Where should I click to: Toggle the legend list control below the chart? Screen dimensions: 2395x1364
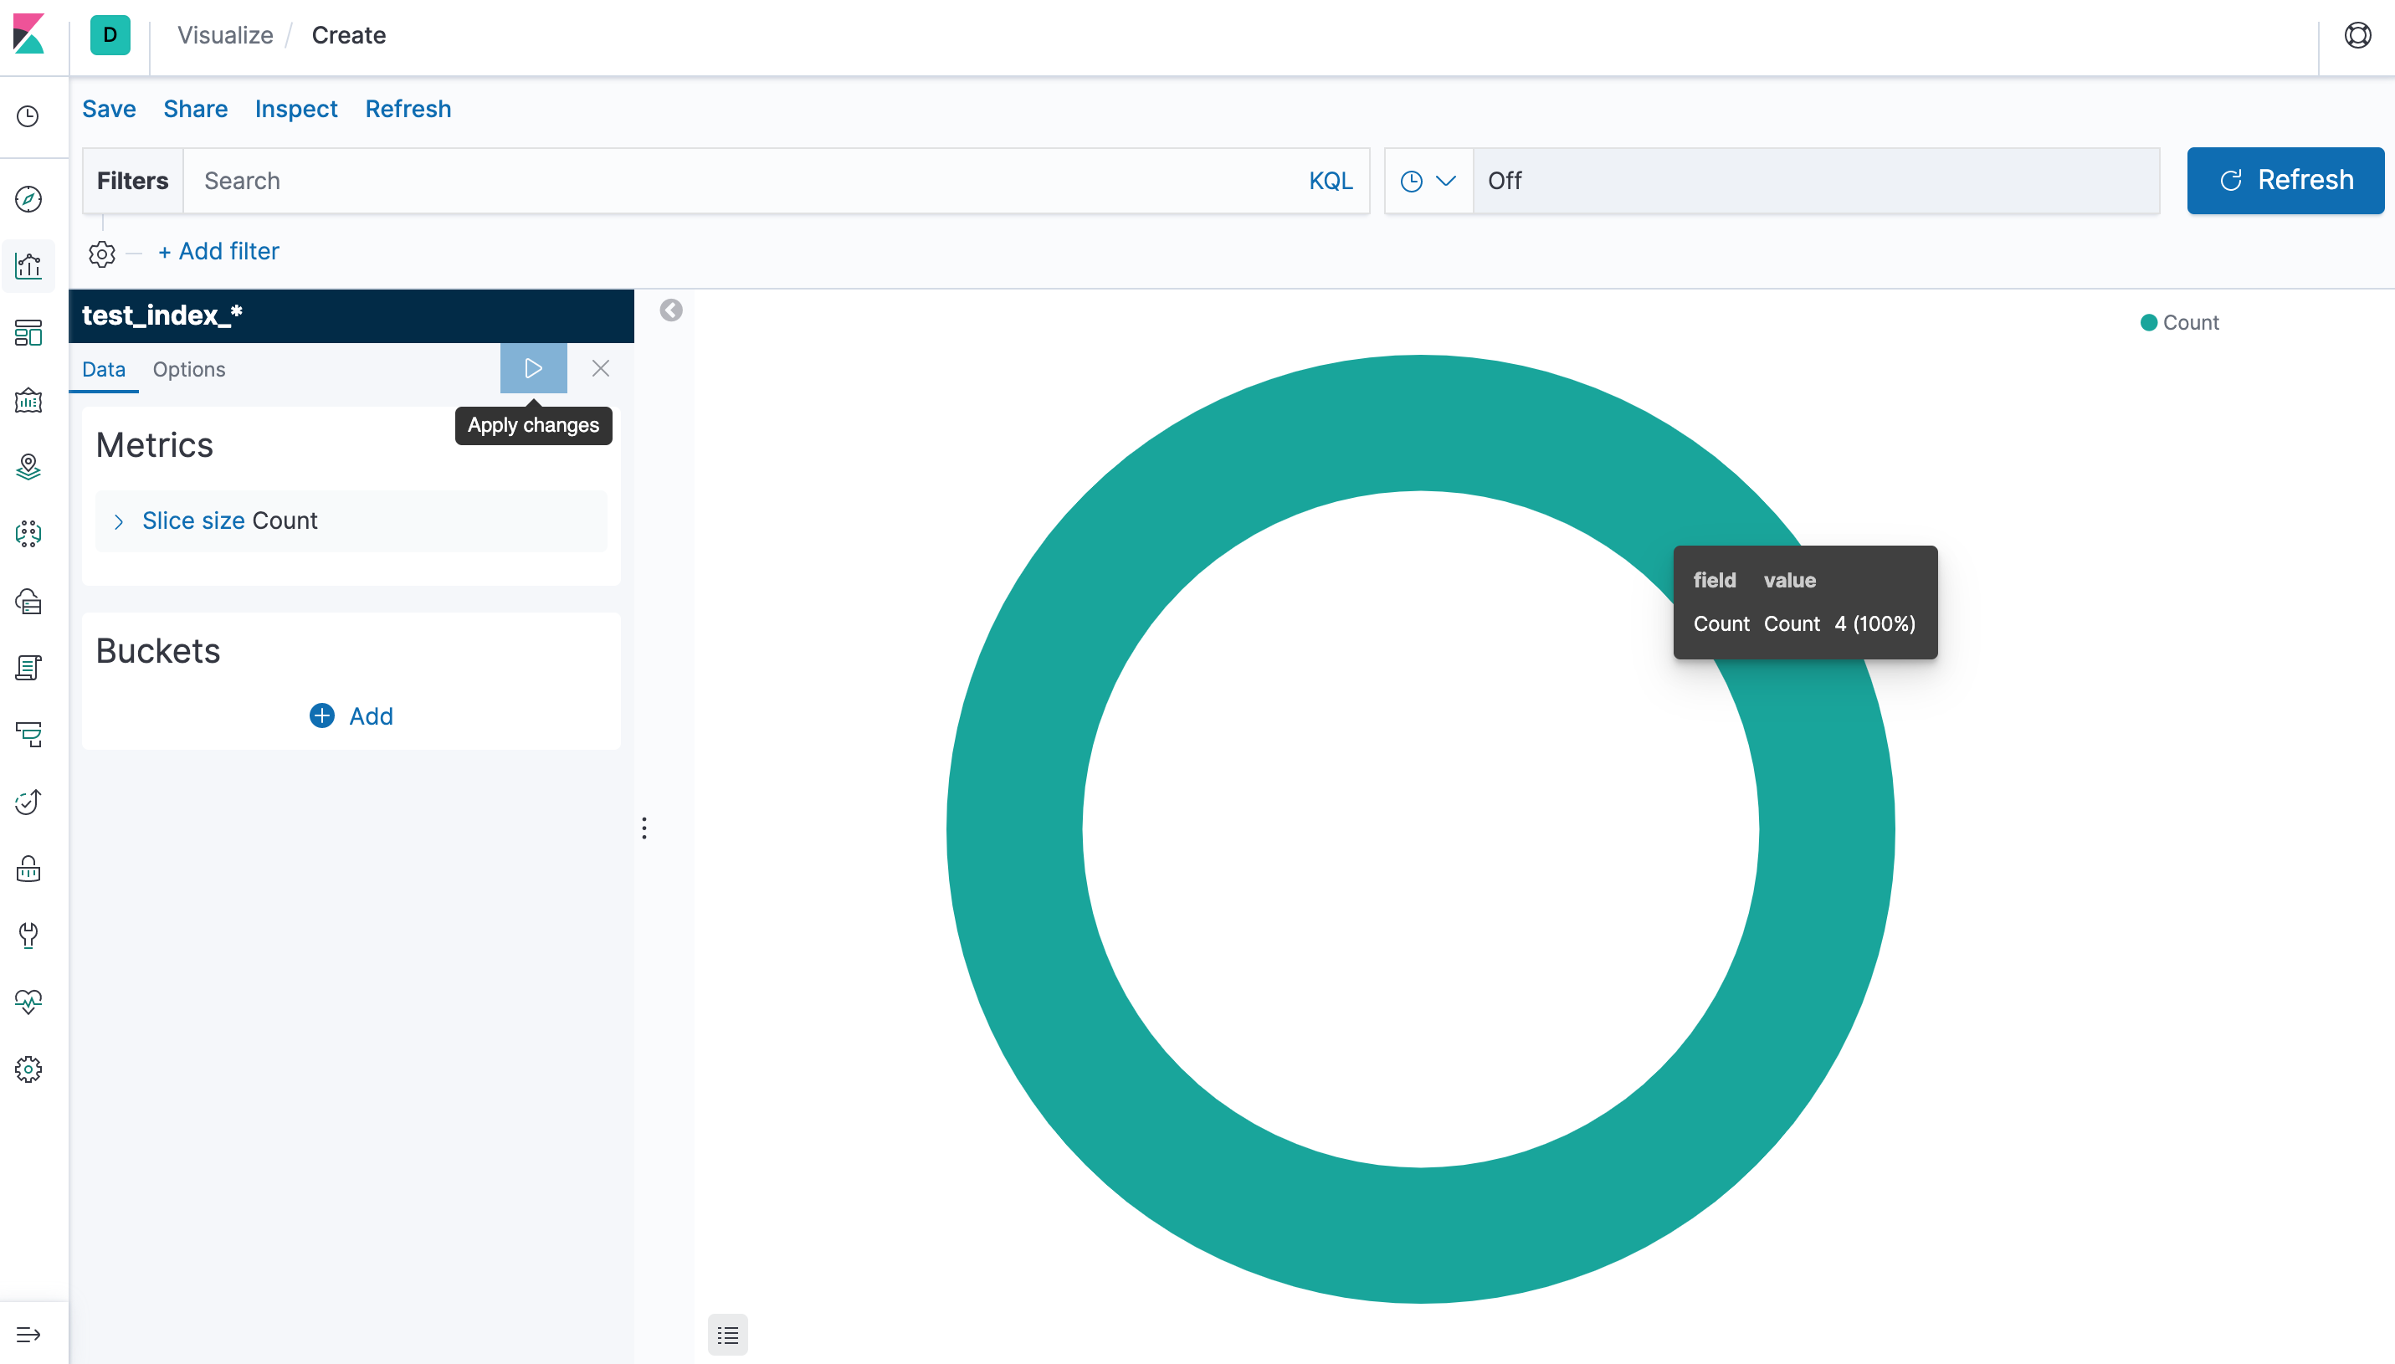(x=728, y=1334)
